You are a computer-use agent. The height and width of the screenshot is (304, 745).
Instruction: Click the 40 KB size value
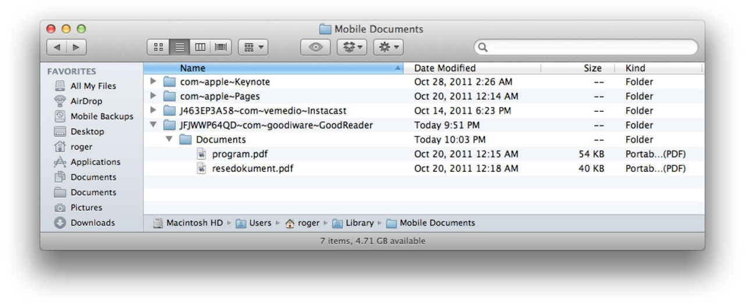click(591, 168)
